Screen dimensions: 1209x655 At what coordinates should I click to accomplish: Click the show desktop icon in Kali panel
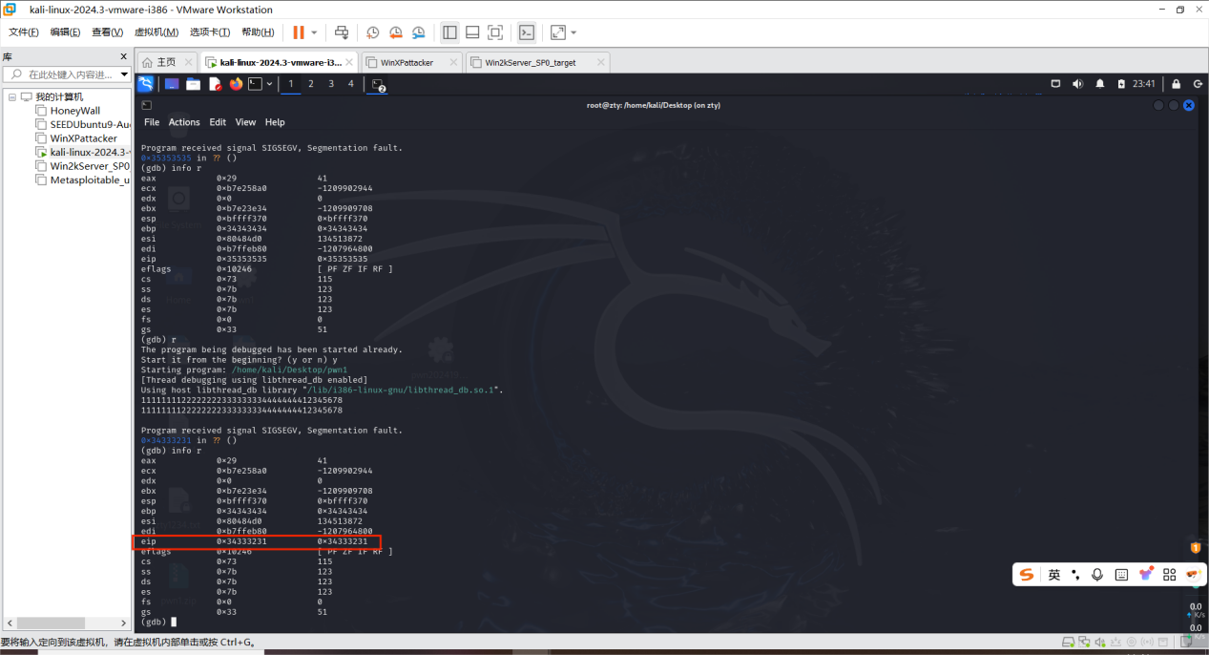pyautogui.click(x=172, y=84)
